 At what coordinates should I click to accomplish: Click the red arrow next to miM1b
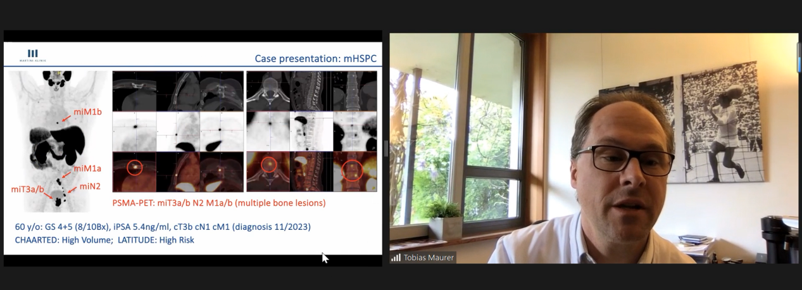66,117
